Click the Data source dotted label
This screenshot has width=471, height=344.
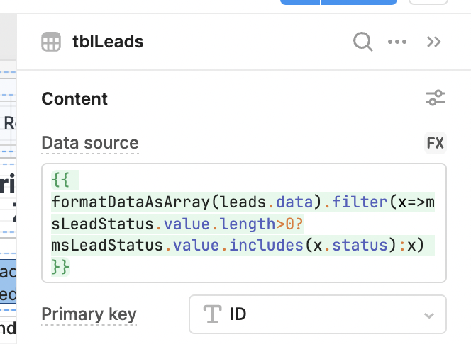coord(90,143)
